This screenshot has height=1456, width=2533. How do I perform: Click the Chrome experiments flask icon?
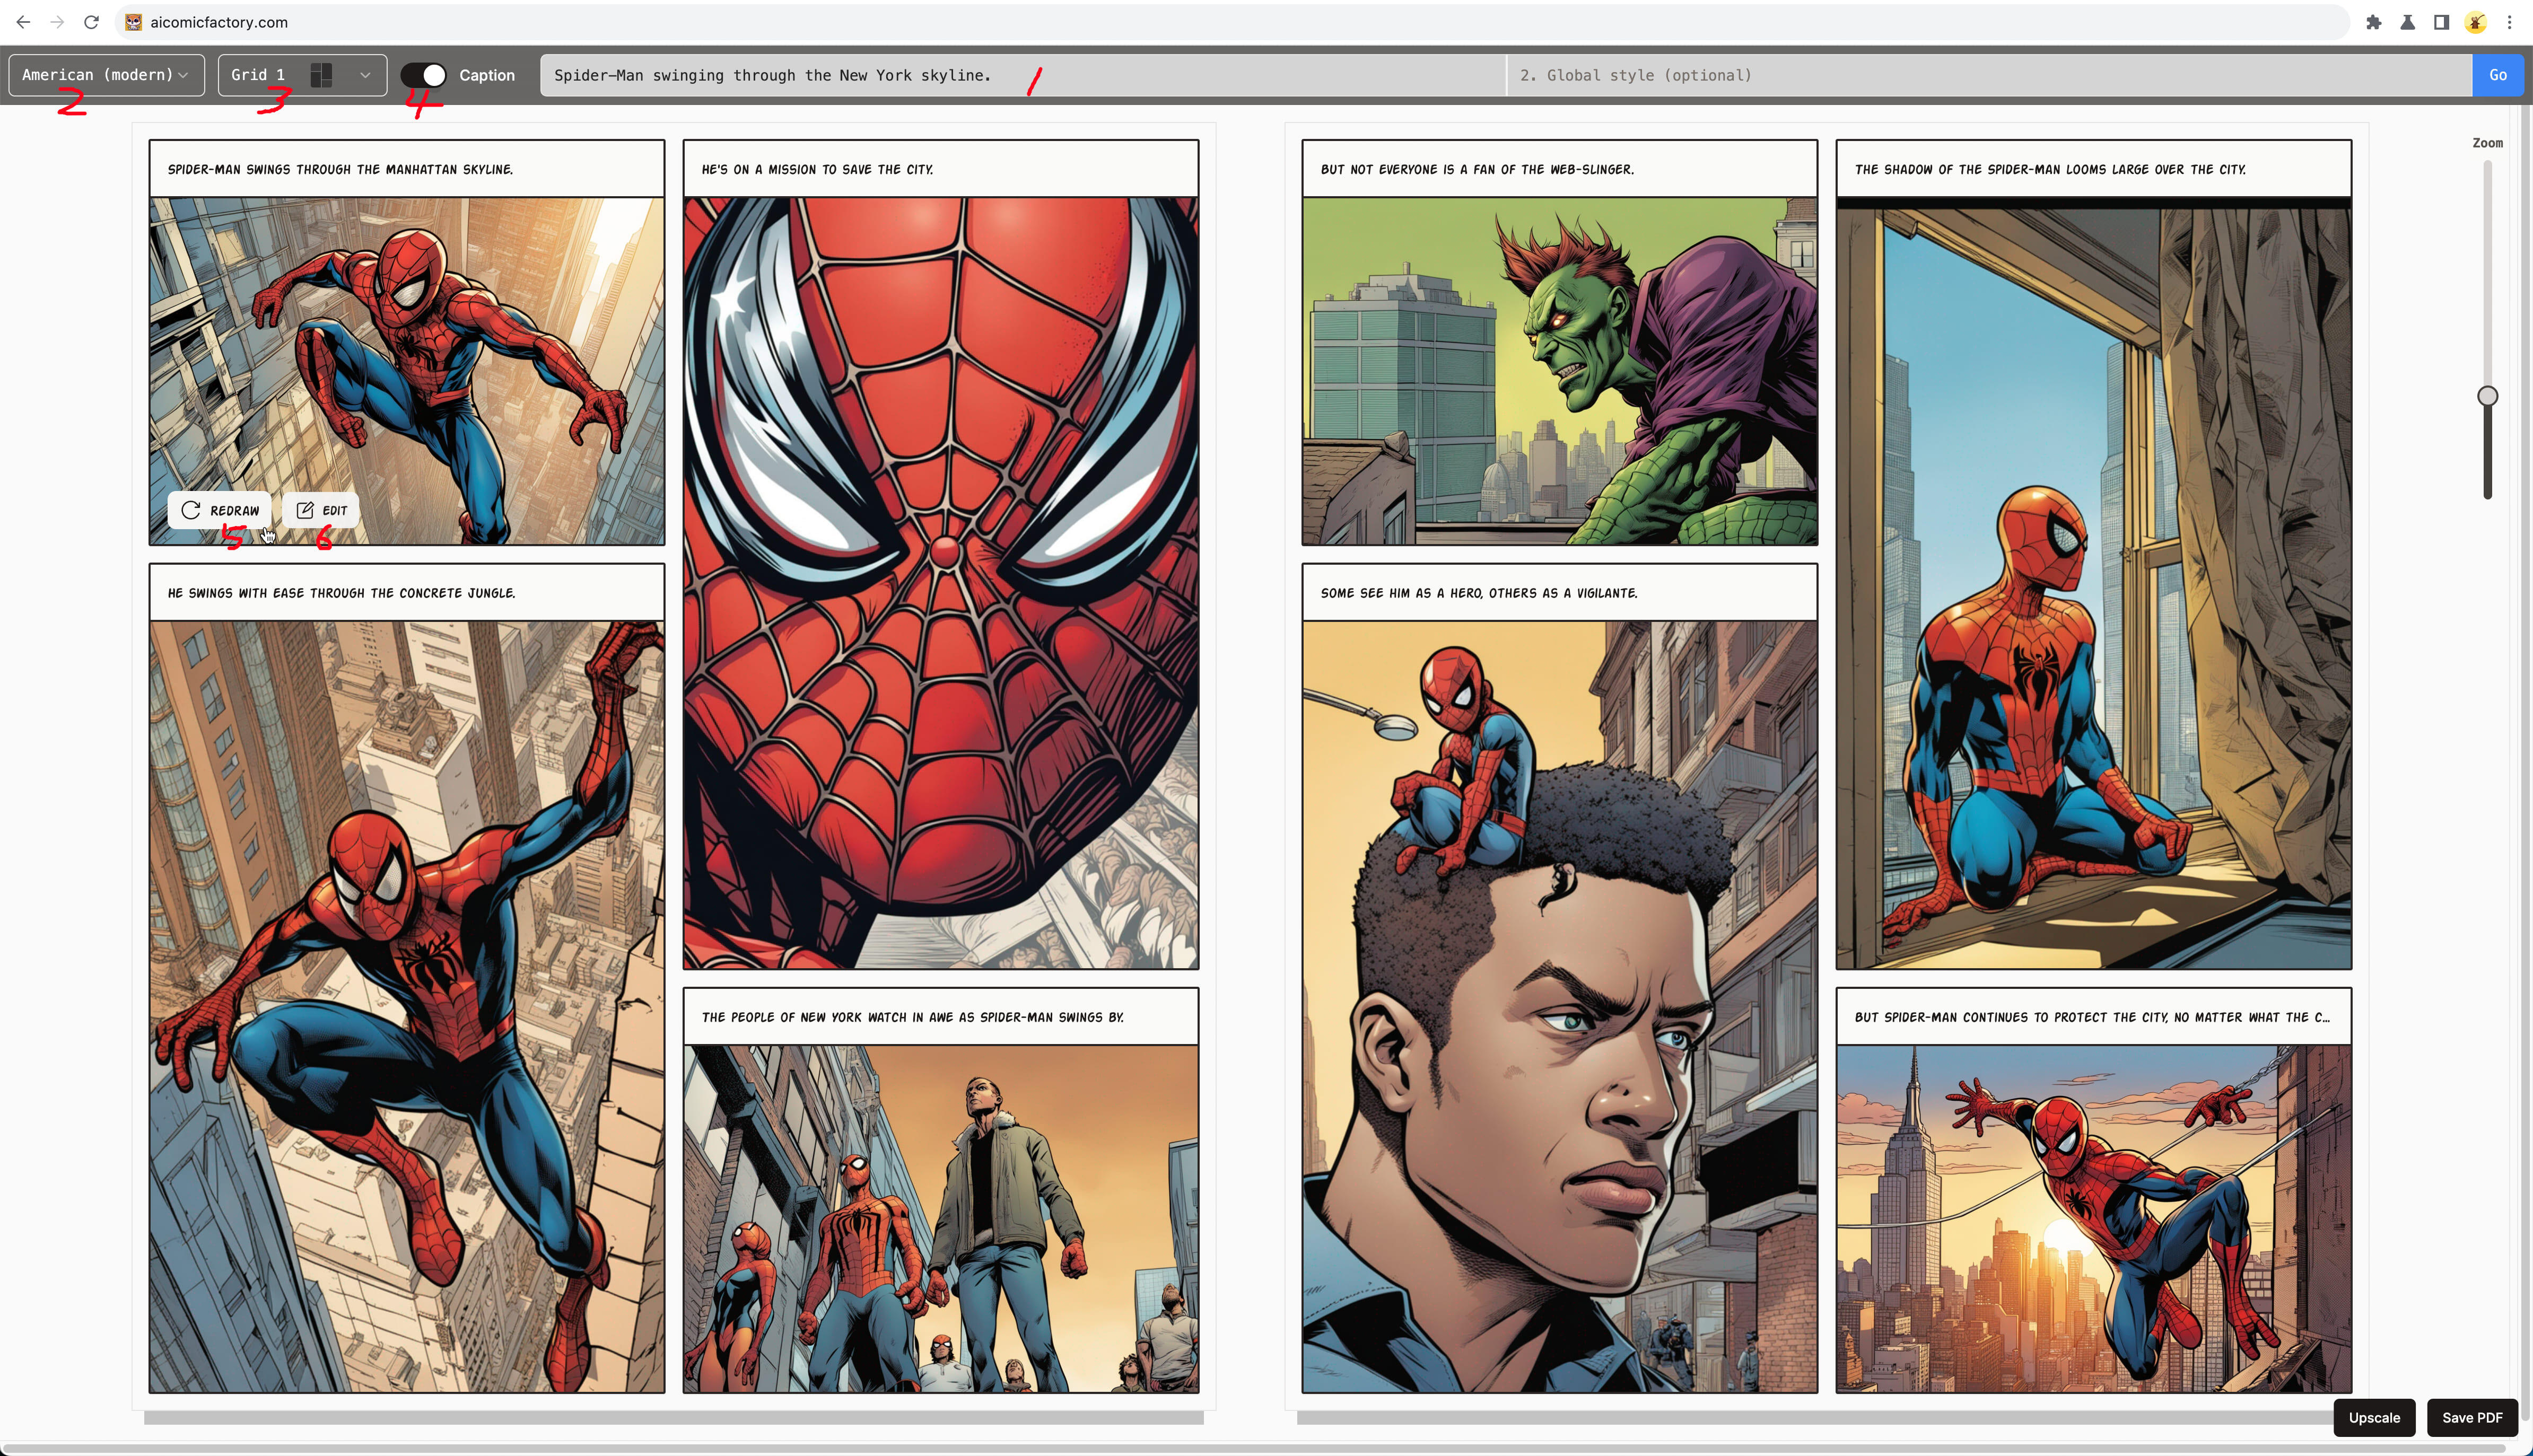pos(2408,21)
